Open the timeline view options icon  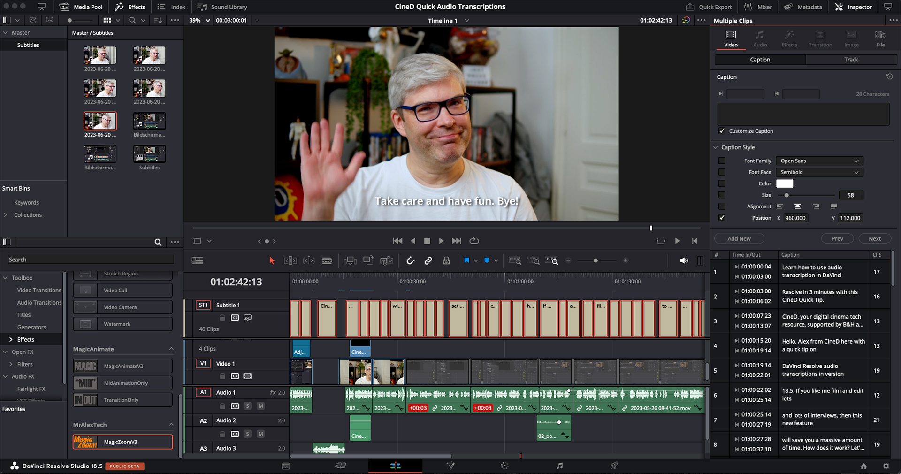pos(198,260)
